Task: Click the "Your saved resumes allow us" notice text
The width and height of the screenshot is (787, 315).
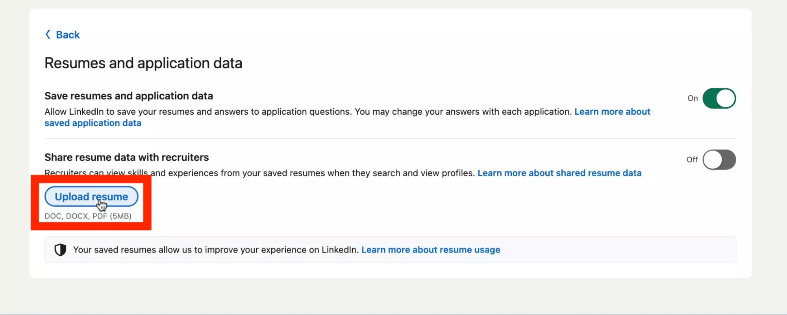Action: tap(216, 250)
